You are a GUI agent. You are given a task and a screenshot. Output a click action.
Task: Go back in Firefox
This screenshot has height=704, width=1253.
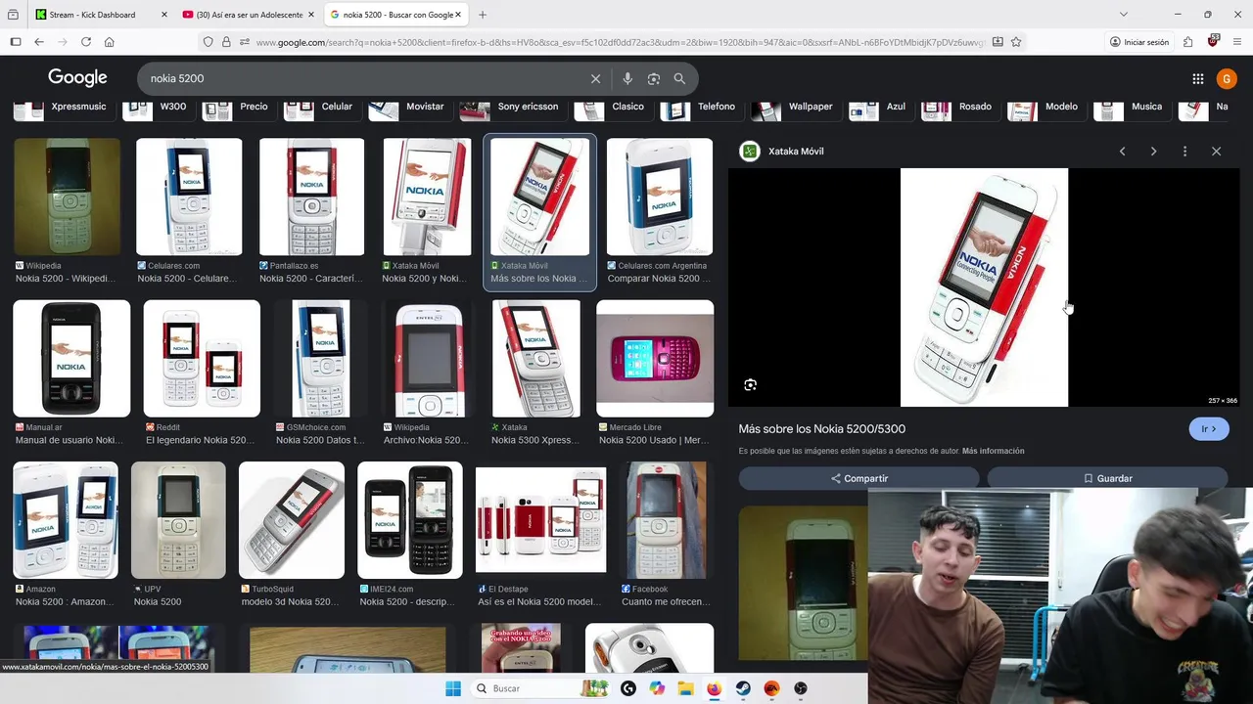[39, 42]
